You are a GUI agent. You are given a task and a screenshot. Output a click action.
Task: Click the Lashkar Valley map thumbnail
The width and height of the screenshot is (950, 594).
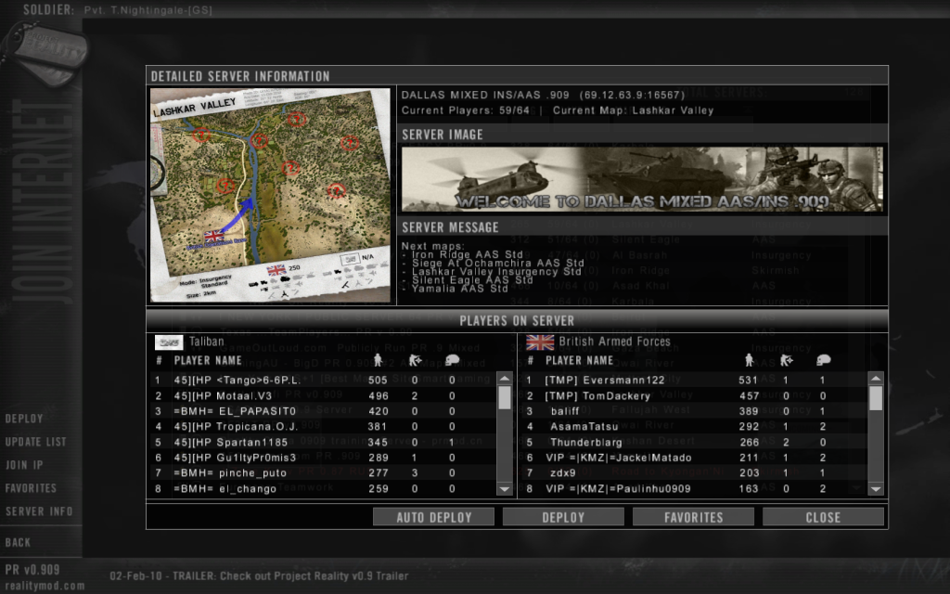tap(271, 195)
